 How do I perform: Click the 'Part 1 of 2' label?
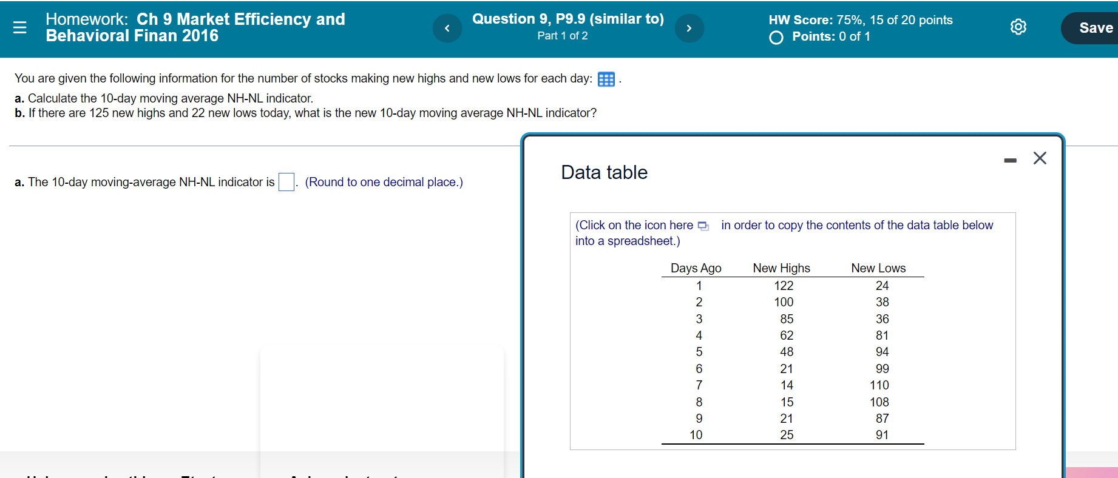coord(563,36)
